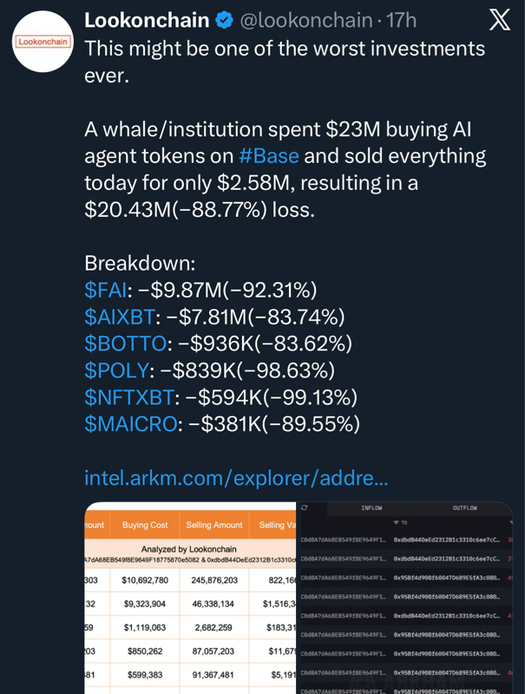The image size is (525, 694).
Task: Click the refresh icon in Arkham panel
Action: [x=305, y=507]
